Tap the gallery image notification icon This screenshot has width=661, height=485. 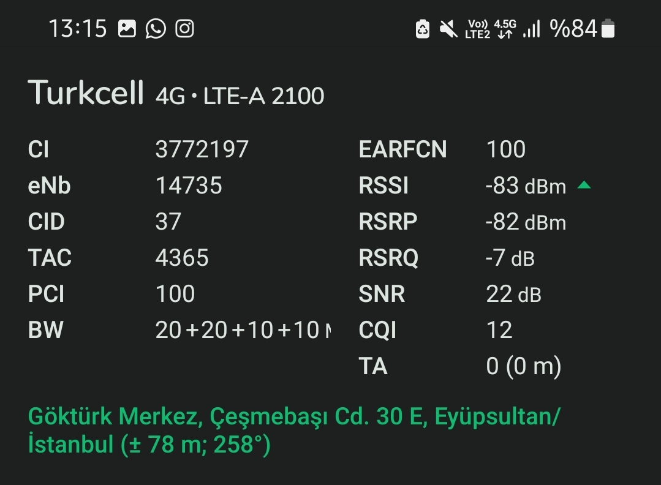127,29
